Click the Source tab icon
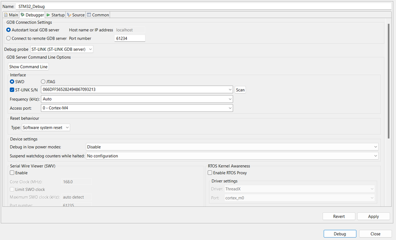The width and height of the screenshot is (396, 240). click(69, 15)
